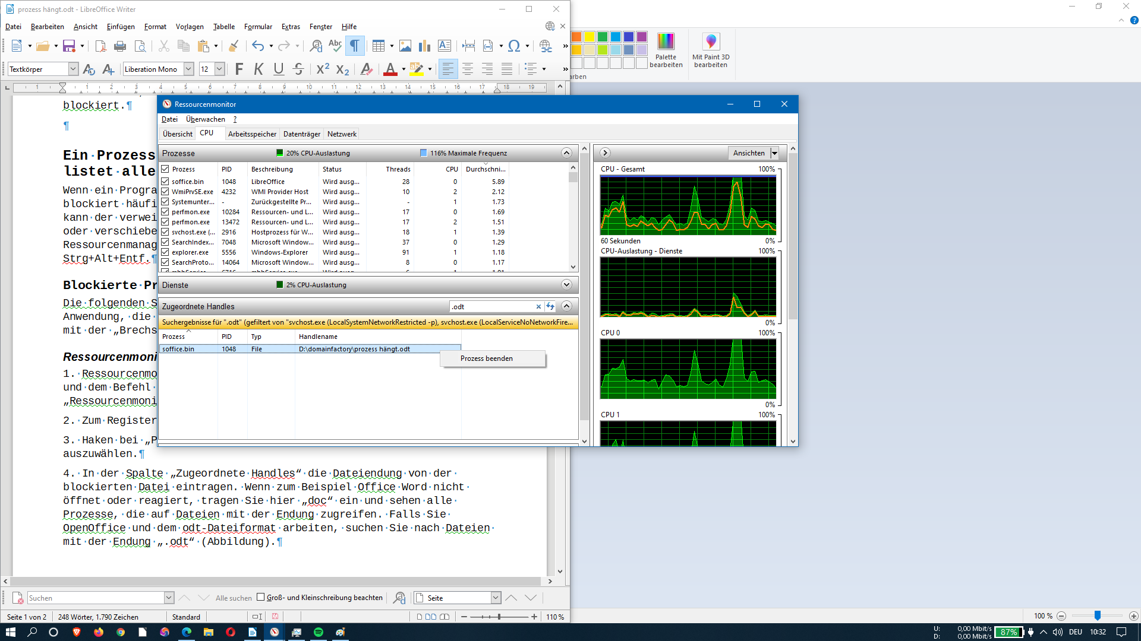Select the orange color swatch
This screenshot has height=641, width=1141.
point(576,37)
